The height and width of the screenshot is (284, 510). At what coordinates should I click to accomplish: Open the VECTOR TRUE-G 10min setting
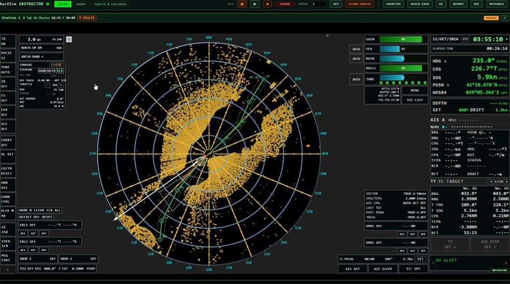[396, 193]
